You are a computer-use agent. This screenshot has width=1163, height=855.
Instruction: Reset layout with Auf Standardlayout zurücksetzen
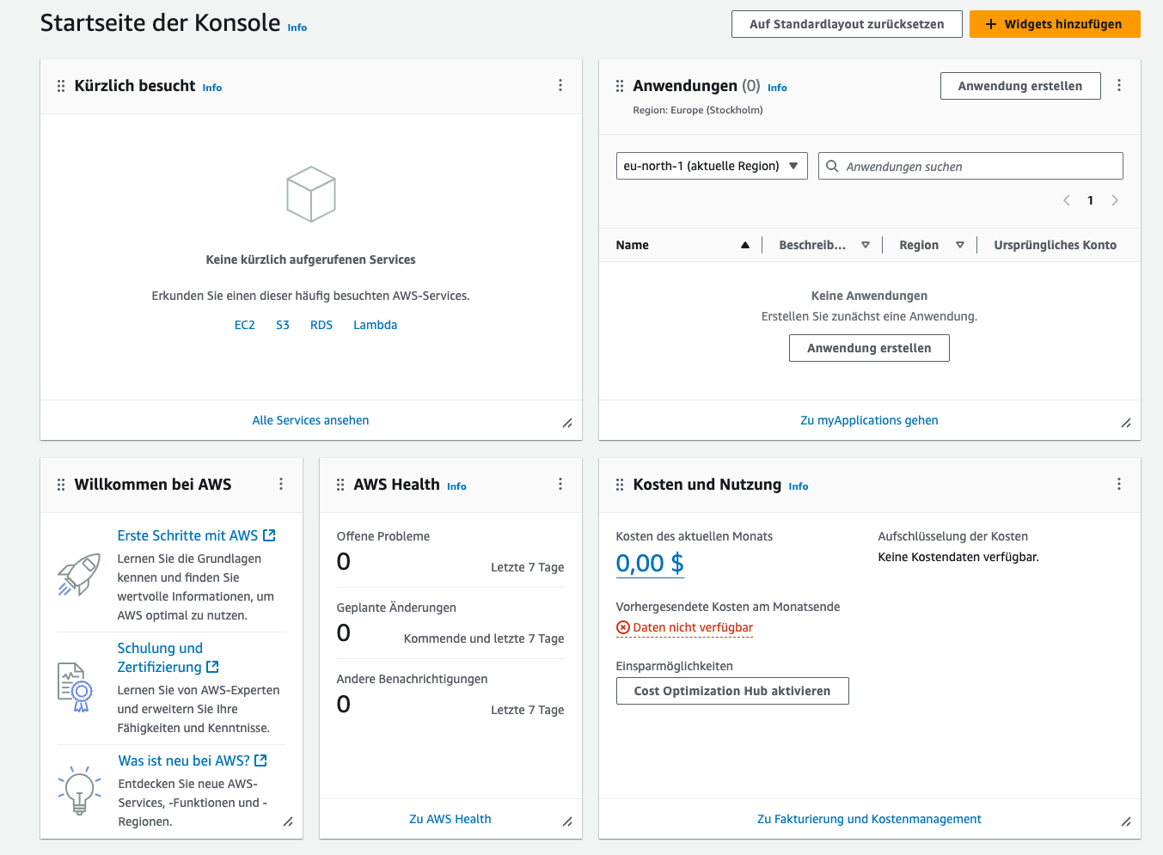[846, 24]
